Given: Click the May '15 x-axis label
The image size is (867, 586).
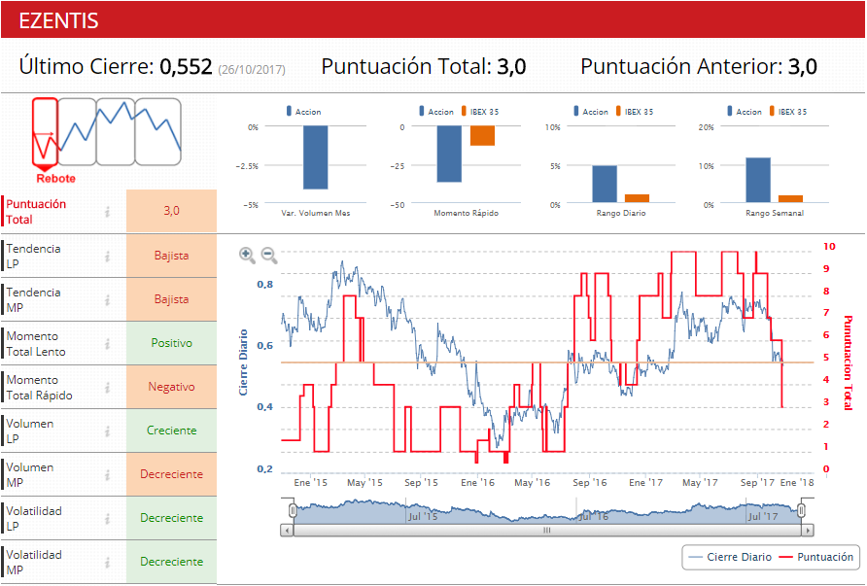Looking at the screenshot, I should click(x=364, y=483).
